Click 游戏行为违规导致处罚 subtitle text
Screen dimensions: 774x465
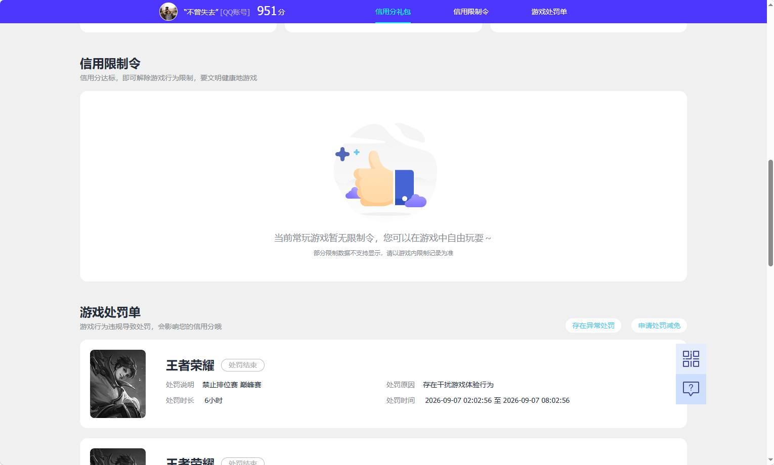click(x=151, y=327)
